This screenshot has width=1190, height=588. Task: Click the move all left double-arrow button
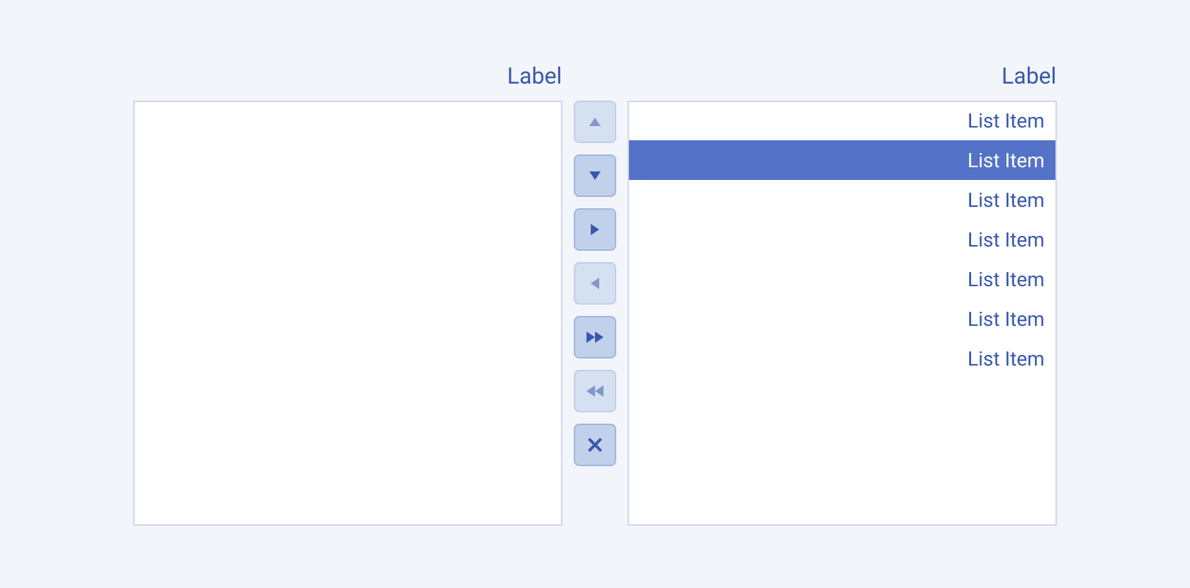(594, 390)
